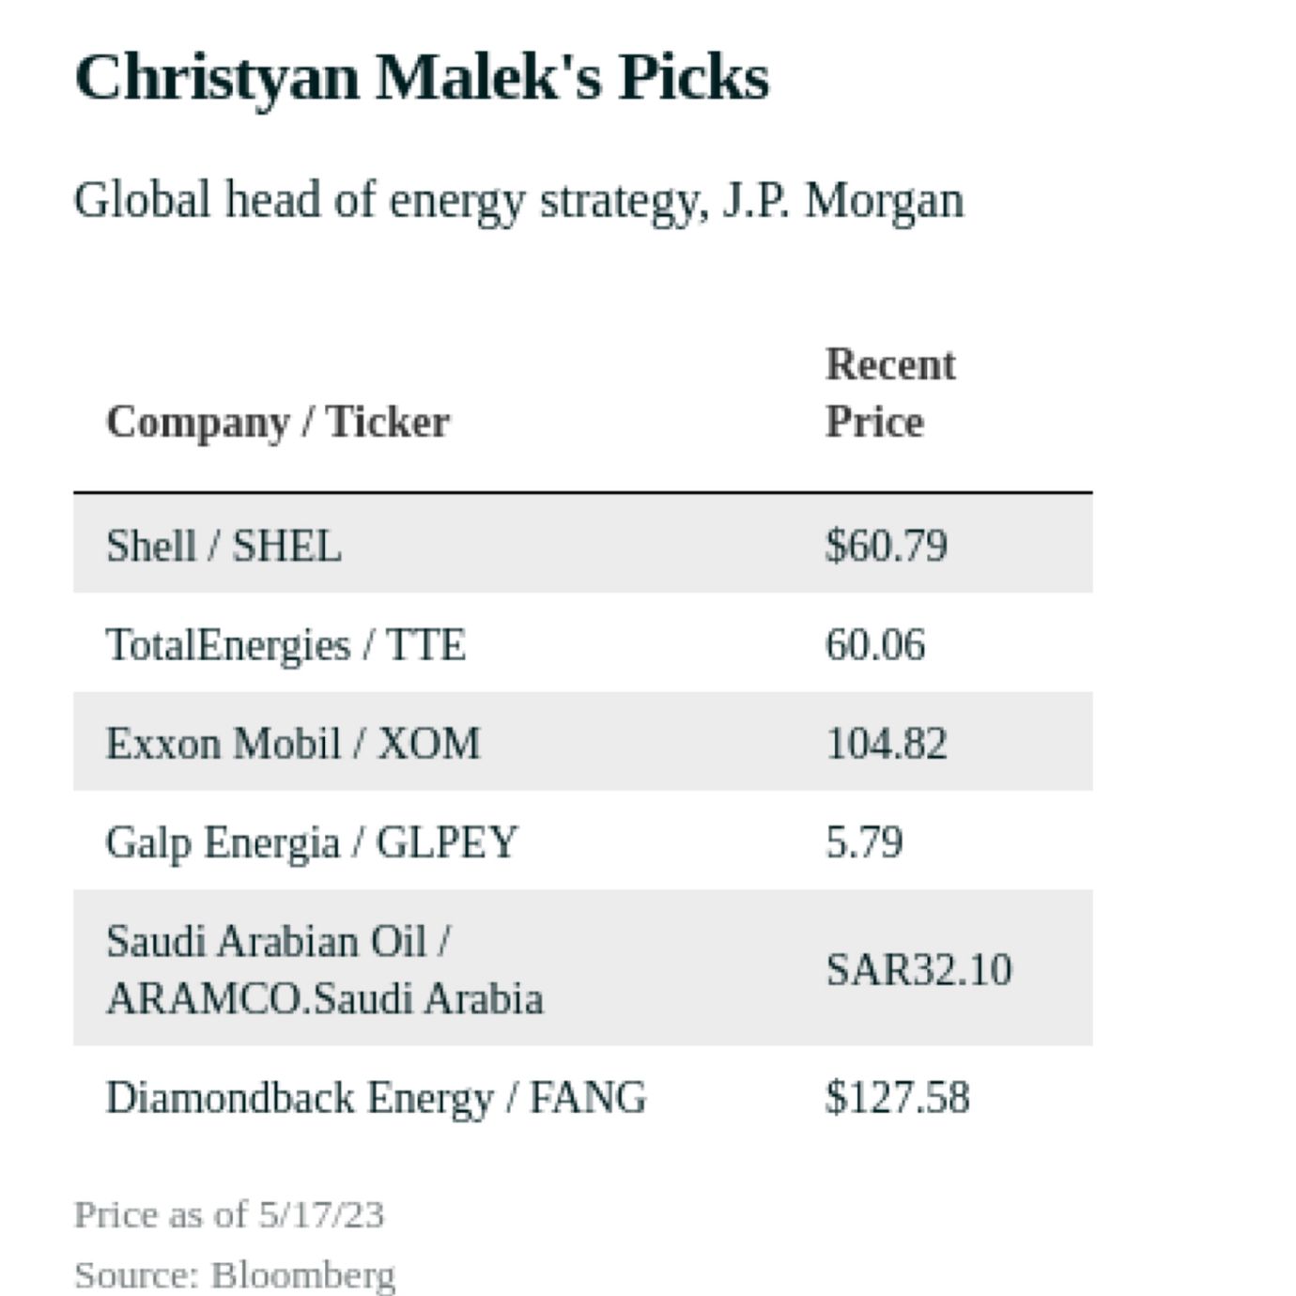This screenshot has height=1296, width=1296.
Task: Click the word Bloomberg in the source line
Action: 303,1275
